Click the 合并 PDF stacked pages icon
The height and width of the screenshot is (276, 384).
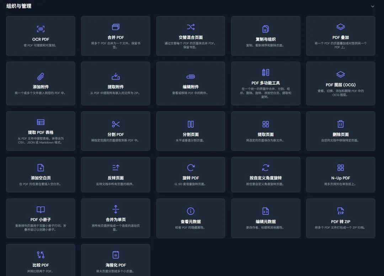116,27
